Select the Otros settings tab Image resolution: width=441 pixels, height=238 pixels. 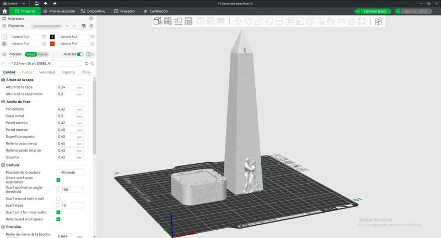pyautogui.click(x=86, y=73)
